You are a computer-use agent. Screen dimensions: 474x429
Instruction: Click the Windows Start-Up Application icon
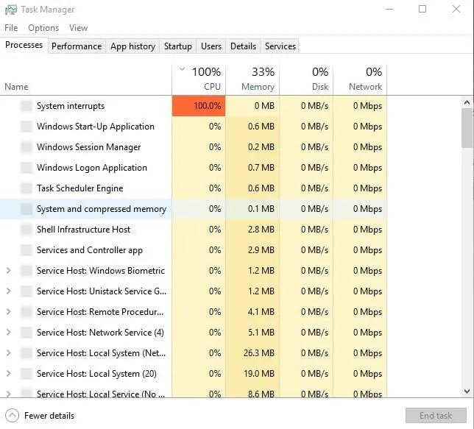(x=26, y=127)
